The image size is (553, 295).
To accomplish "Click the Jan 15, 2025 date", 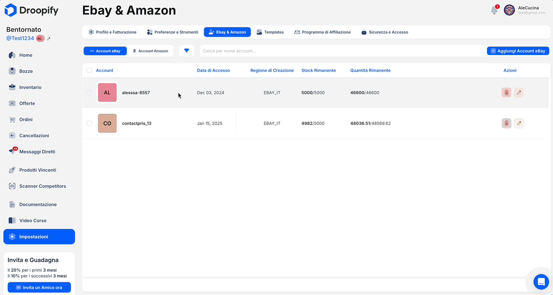I will [210, 123].
